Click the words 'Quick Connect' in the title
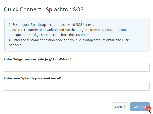Image resolution: width=153 pixels, height=114 pixels. pos(23,9)
